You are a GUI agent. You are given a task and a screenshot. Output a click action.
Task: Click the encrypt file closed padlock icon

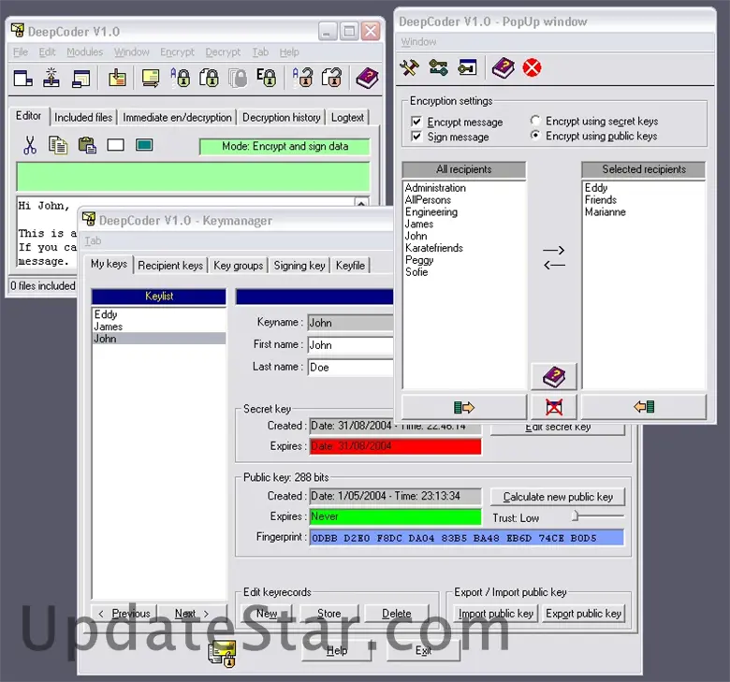(x=209, y=78)
